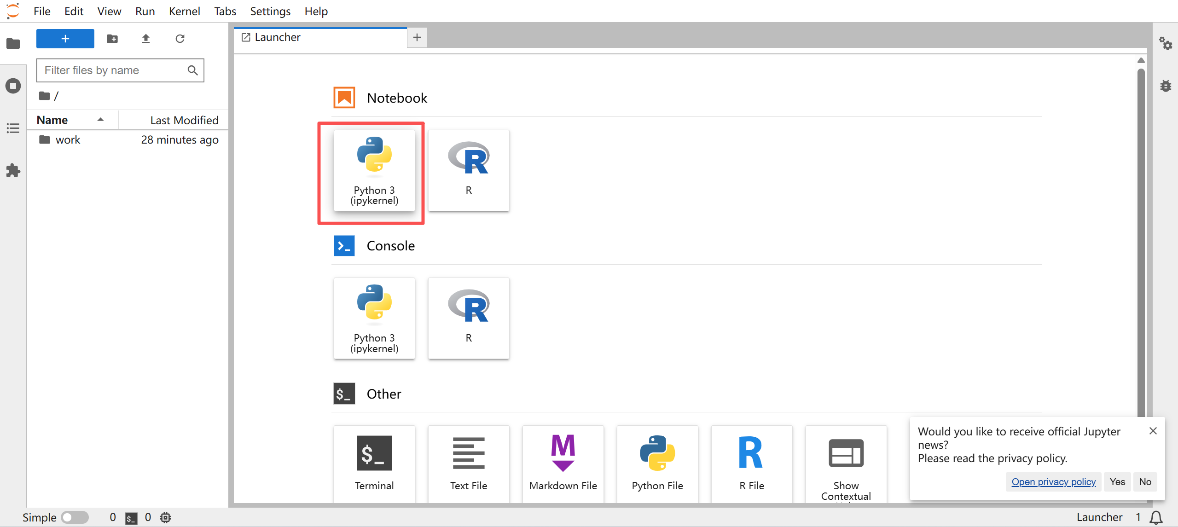Open the Extension Manager sidebar
This screenshot has width=1178, height=527.
coord(13,171)
